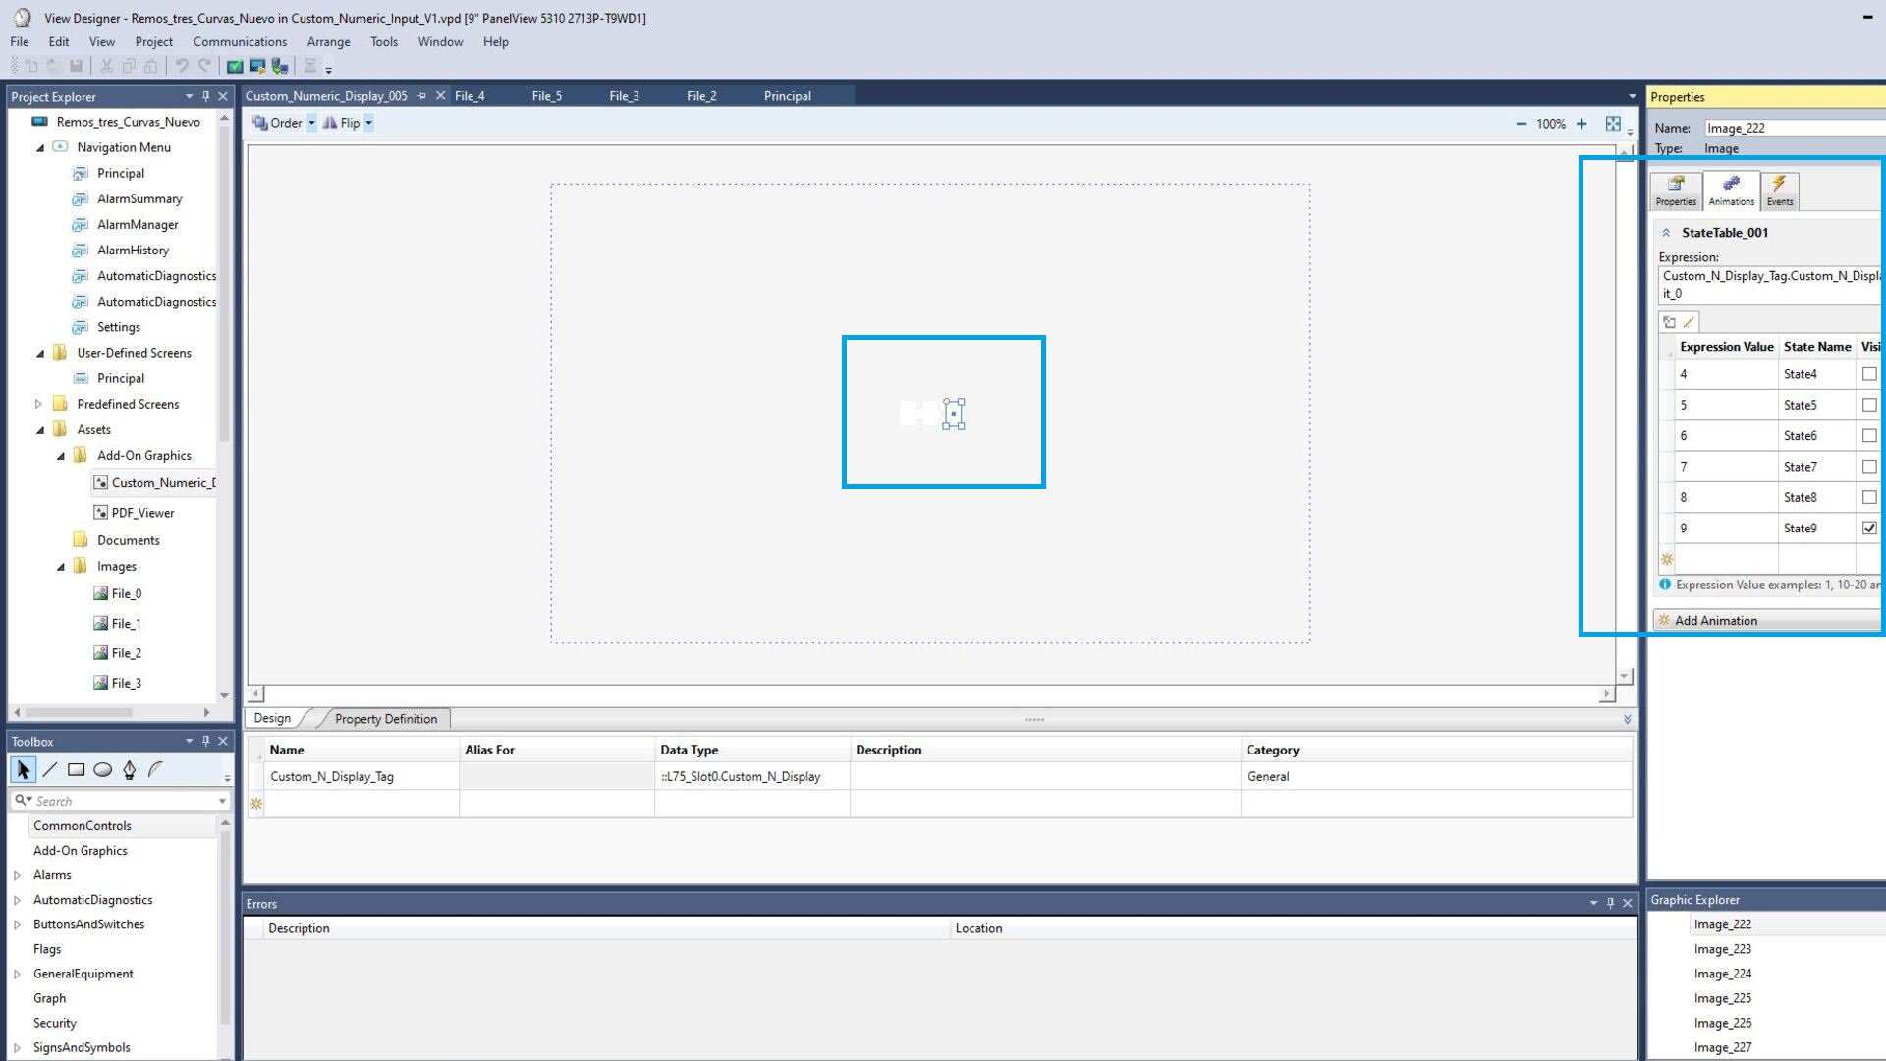Open the Toolbox search dropdown arrow
The height and width of the screenshot is (1061, 1886).
pyautogui.click(x=222, y=801)
